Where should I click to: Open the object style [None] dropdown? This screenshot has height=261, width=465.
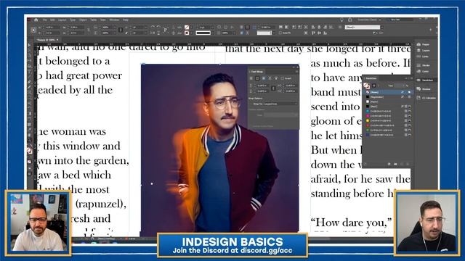[x=364, y=28]
